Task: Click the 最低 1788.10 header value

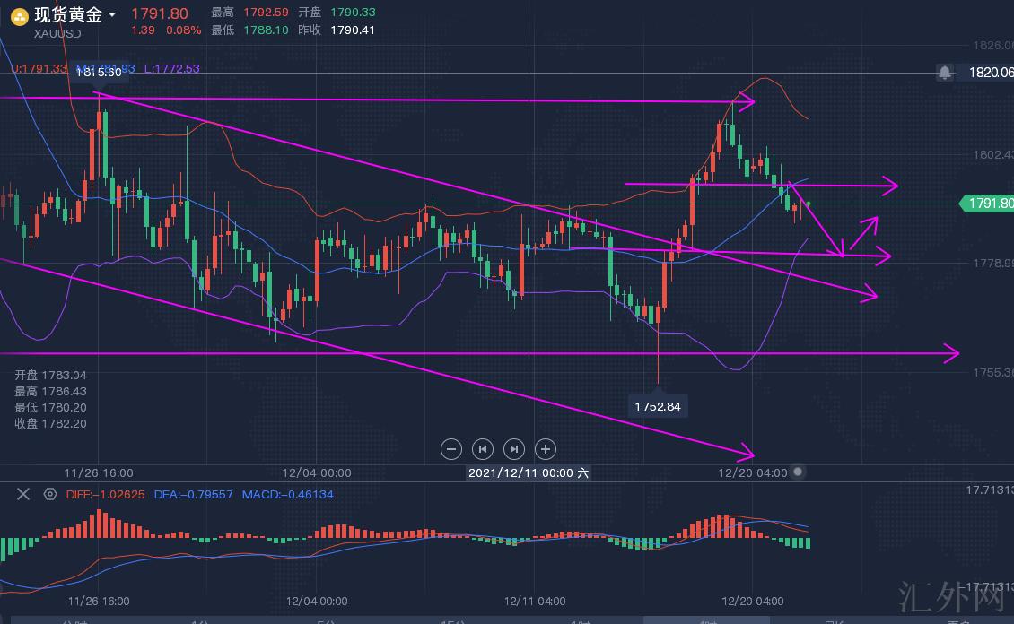Action: 249,30
